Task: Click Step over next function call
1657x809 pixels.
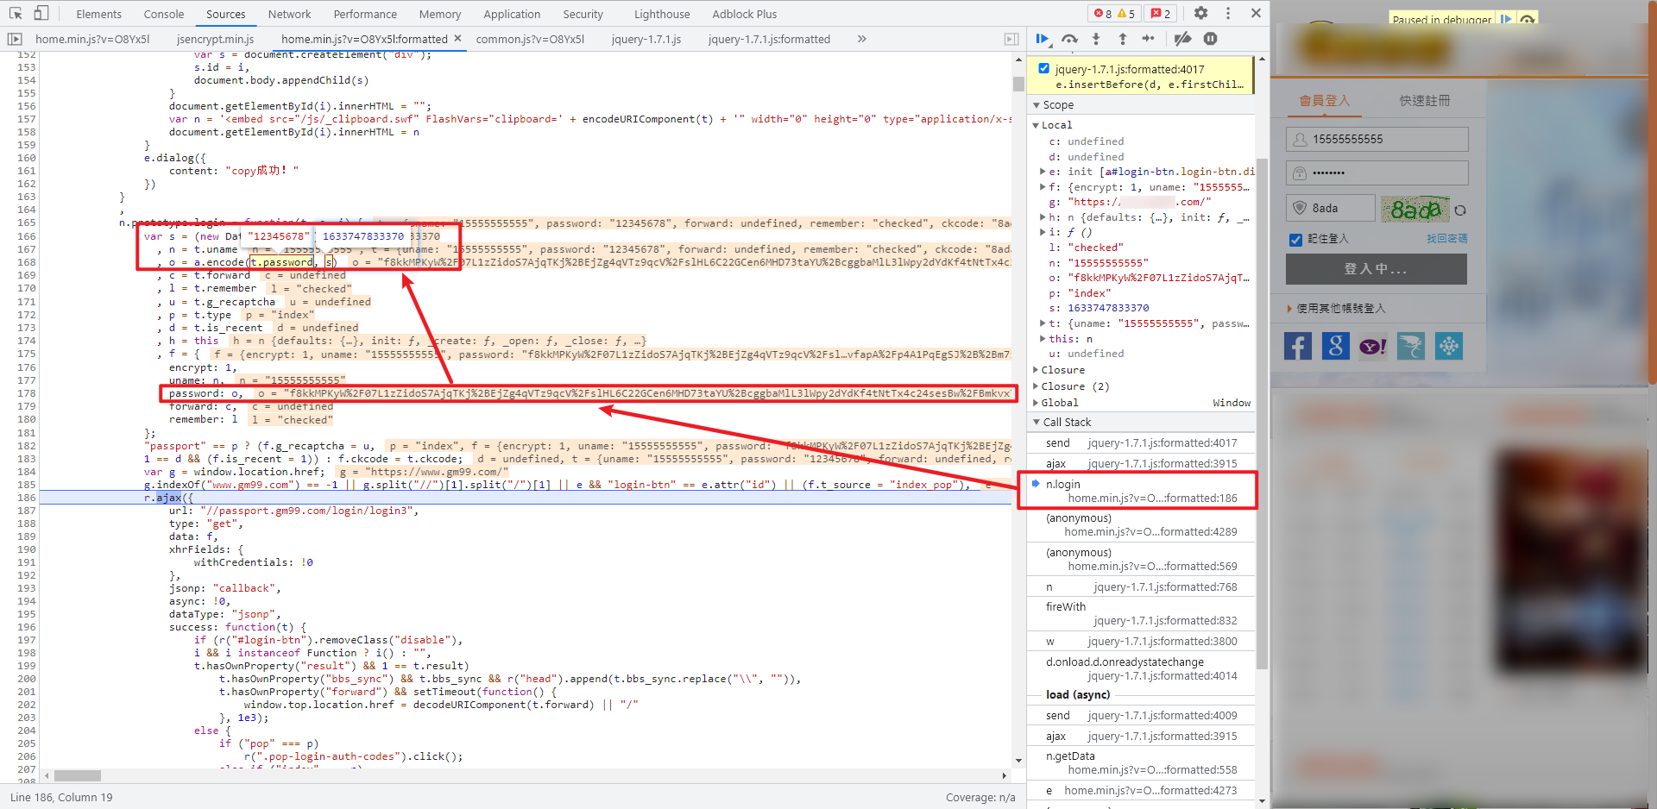Action: tap(1069, 39)
